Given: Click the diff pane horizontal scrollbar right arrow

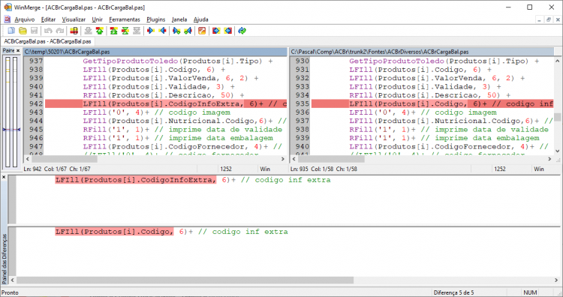Looking at the screenshot, I should pos(556,280).
